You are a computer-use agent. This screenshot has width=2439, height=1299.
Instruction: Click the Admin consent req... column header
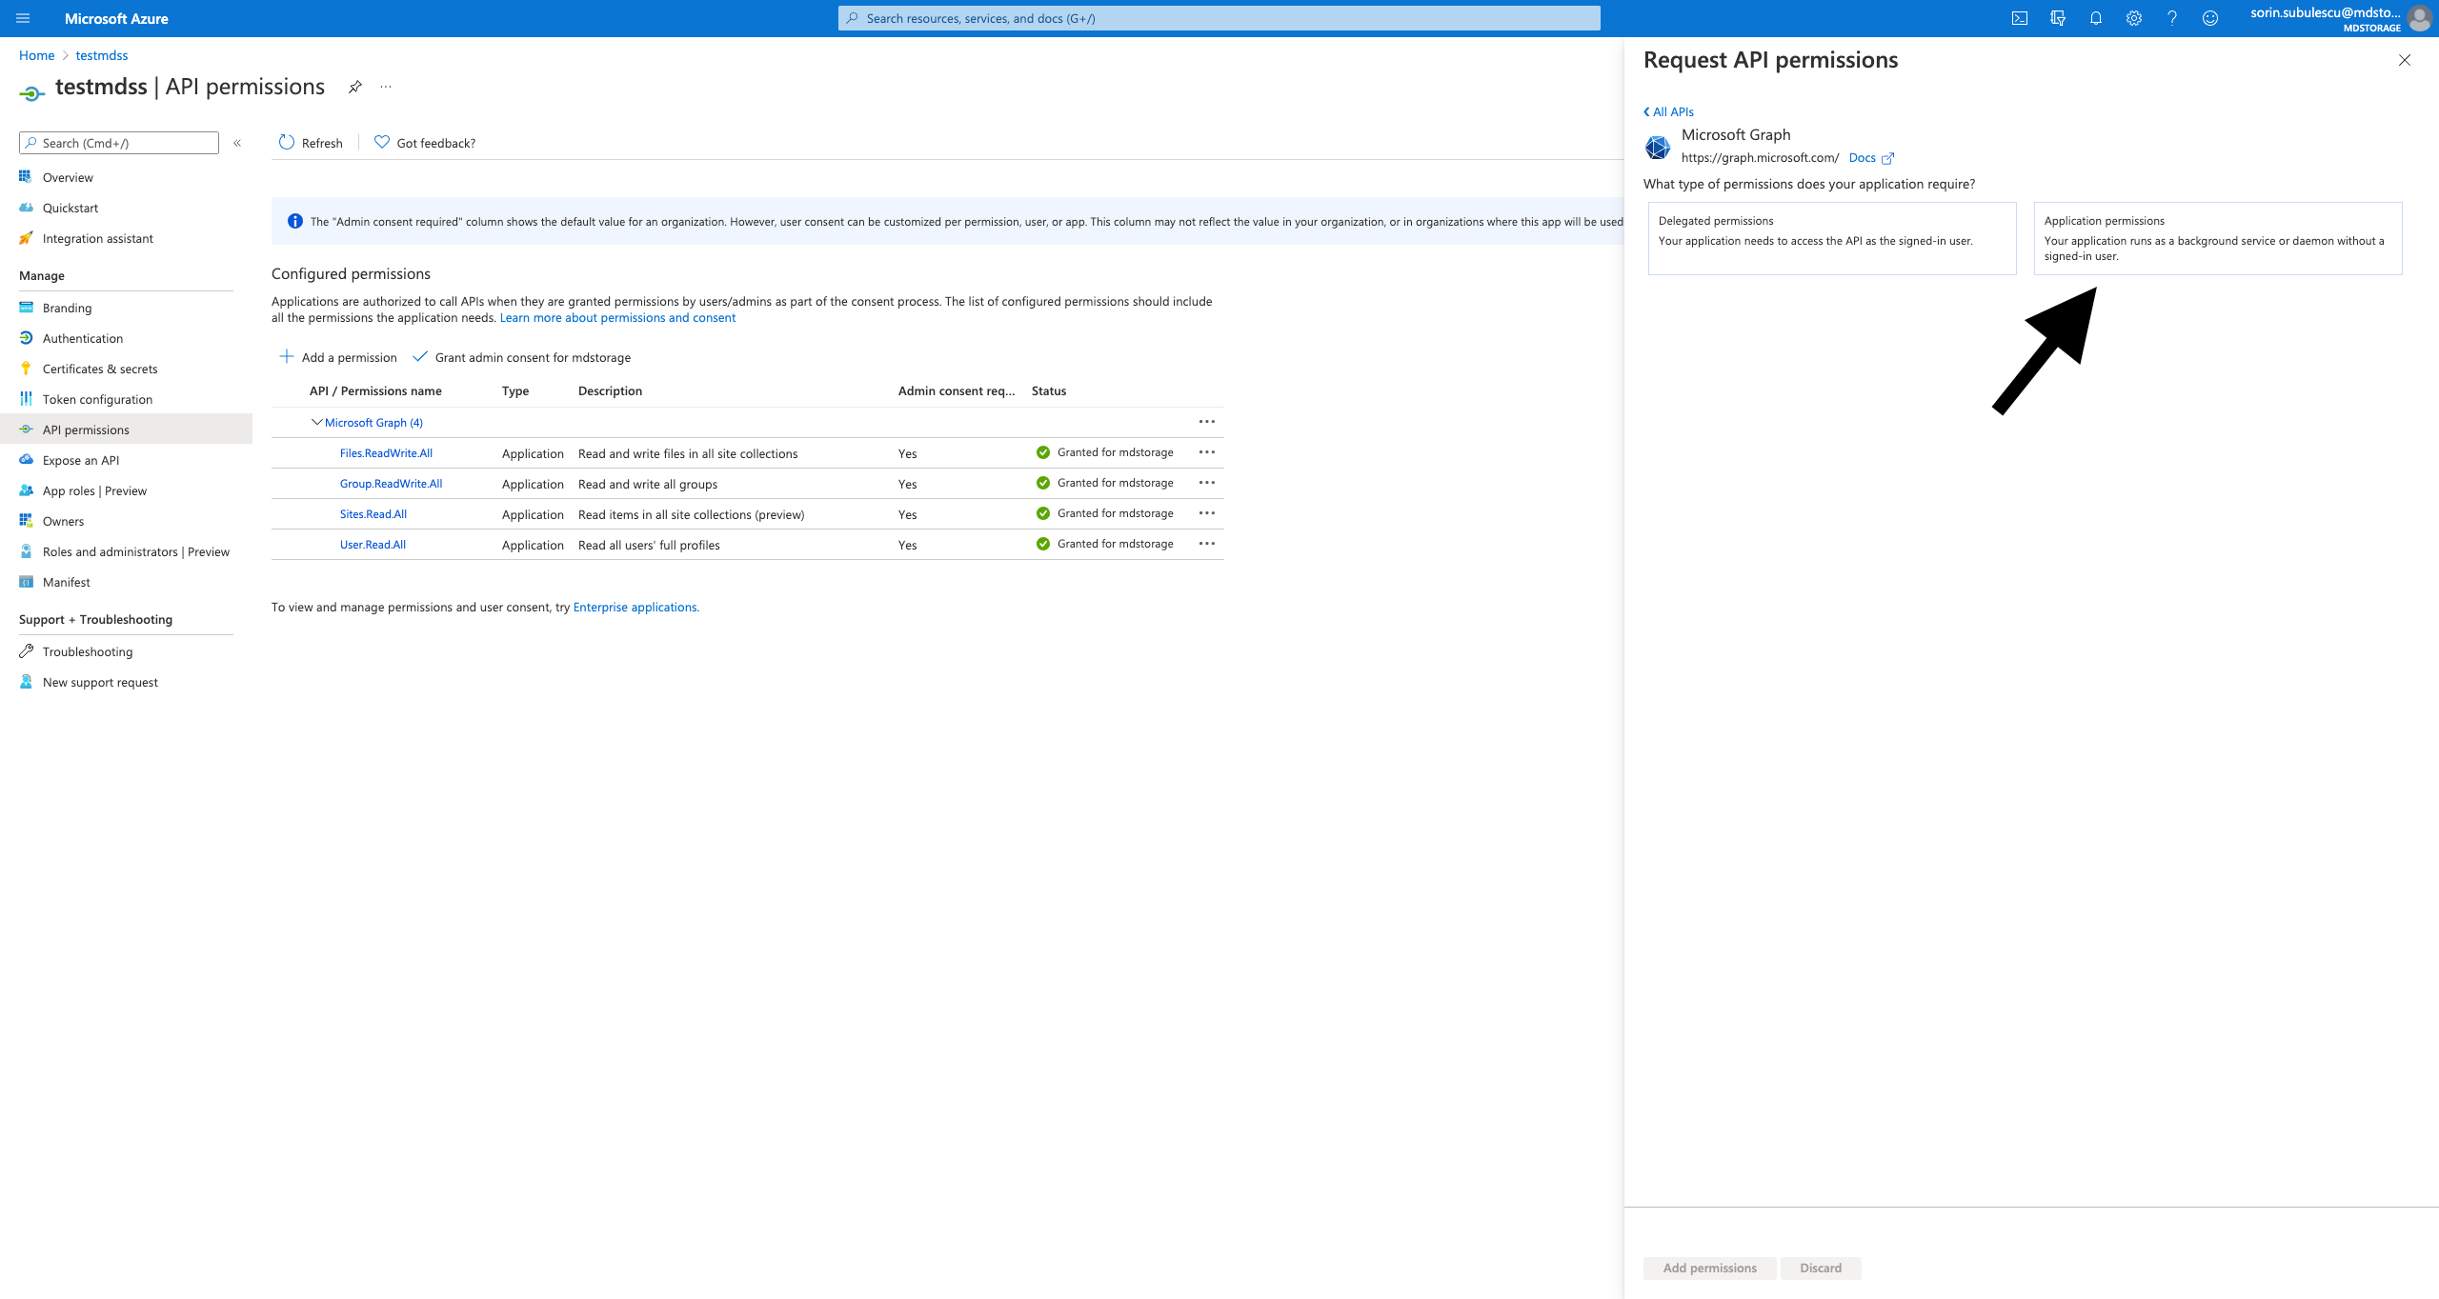[957, 390]
